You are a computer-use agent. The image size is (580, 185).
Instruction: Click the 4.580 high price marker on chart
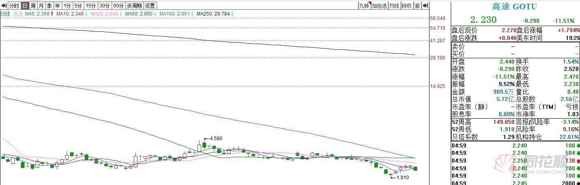pos(216,139)
